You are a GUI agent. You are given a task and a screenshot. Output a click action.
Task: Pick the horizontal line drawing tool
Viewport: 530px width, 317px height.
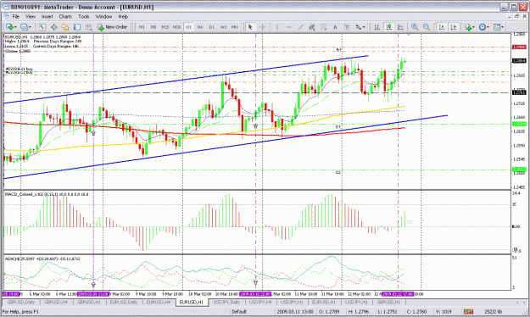click(x=288, y=26)
